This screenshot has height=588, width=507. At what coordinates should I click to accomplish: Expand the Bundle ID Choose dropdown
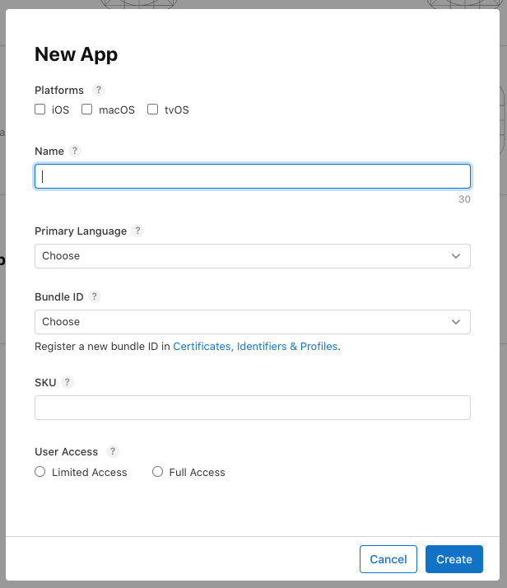click(253, 322)
